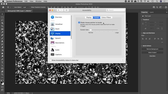Select Audio in the Accessibility sidebar
Viewport: 168px width, 94px height.
60,50
